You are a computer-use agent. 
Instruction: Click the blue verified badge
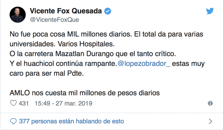(108, 11)
